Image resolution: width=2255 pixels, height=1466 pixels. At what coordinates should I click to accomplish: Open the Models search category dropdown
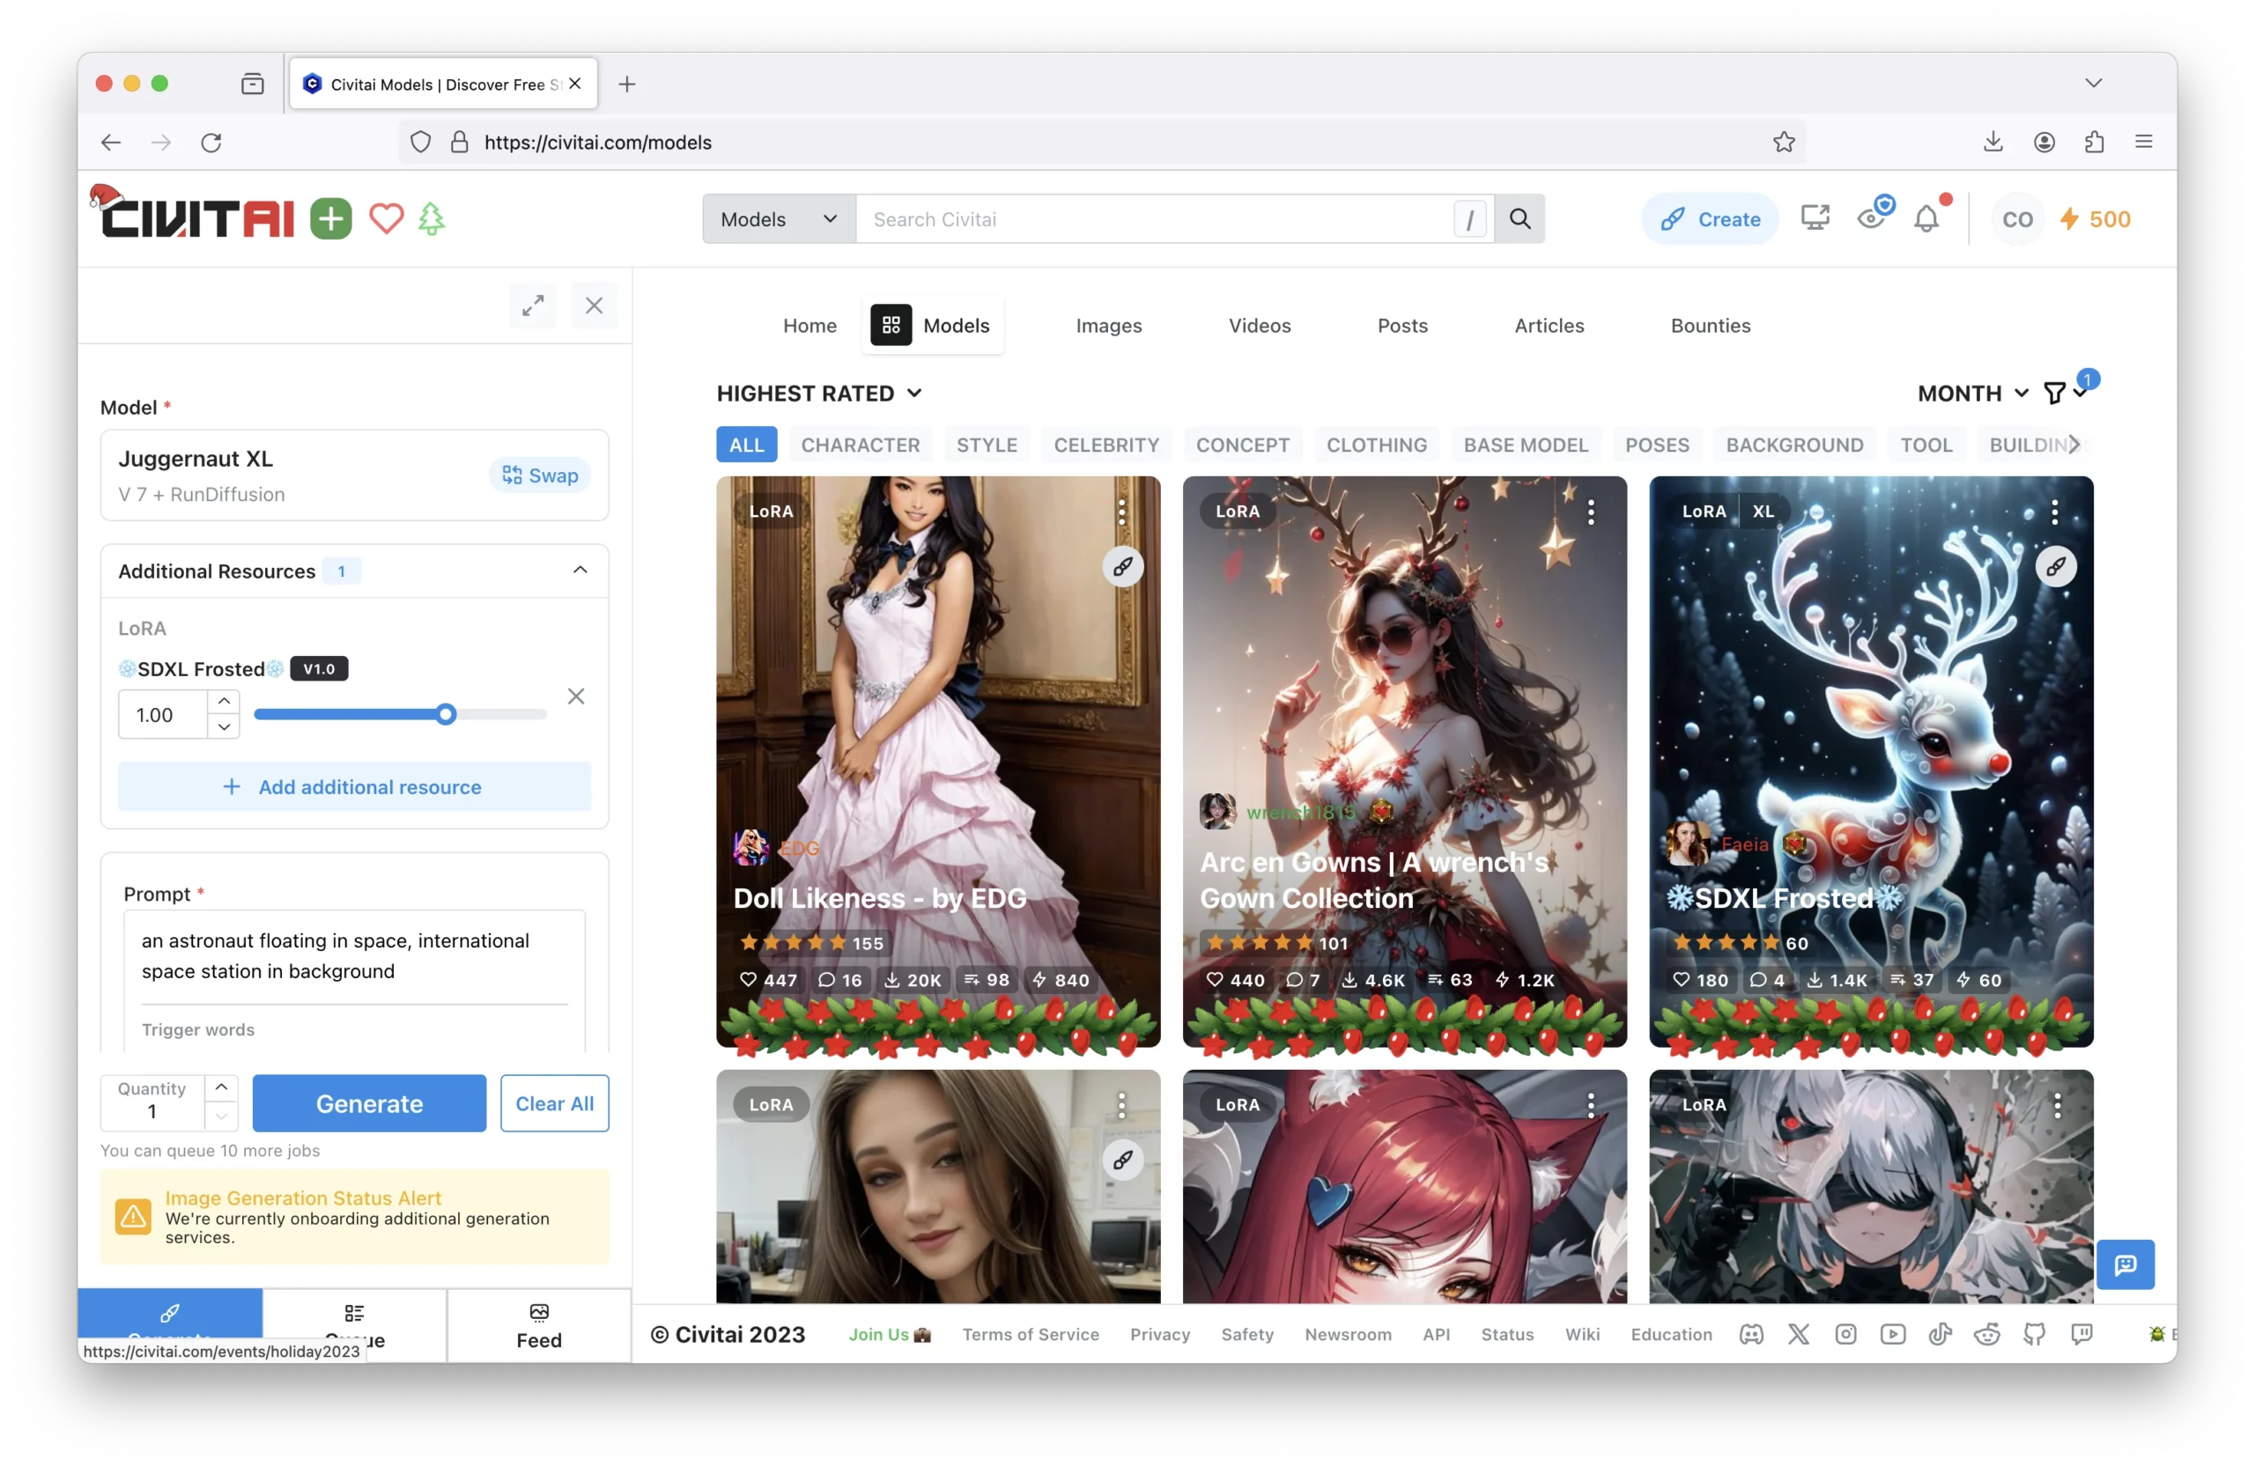tap(779, 218)
